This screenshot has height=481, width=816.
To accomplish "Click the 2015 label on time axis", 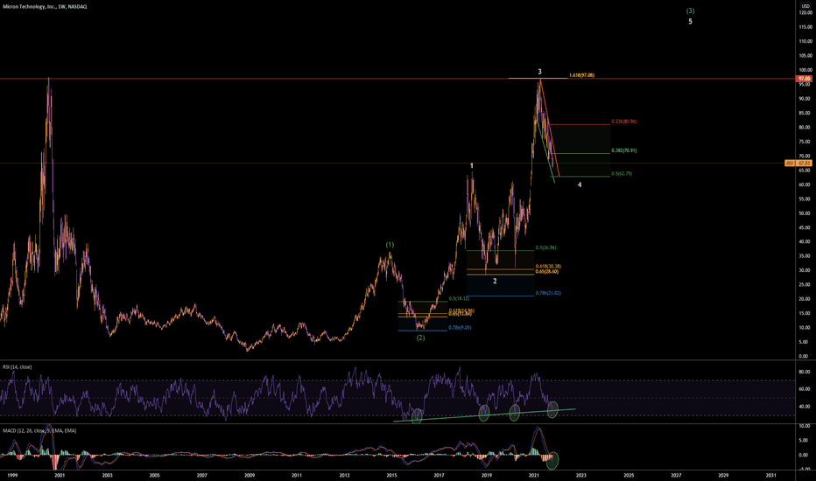I will click(391, 475).
